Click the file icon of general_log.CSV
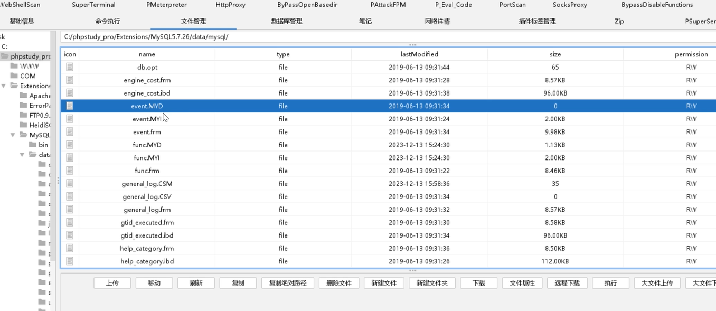This screenshot has width=716, height=311. [x=70, y=196]
